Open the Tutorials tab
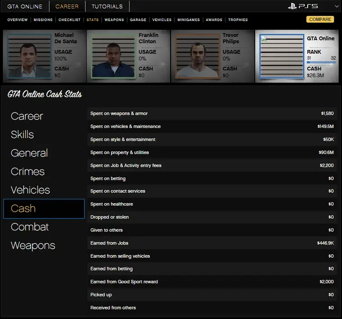Screen dimensions: 342x319 click(x=107, y=6)
